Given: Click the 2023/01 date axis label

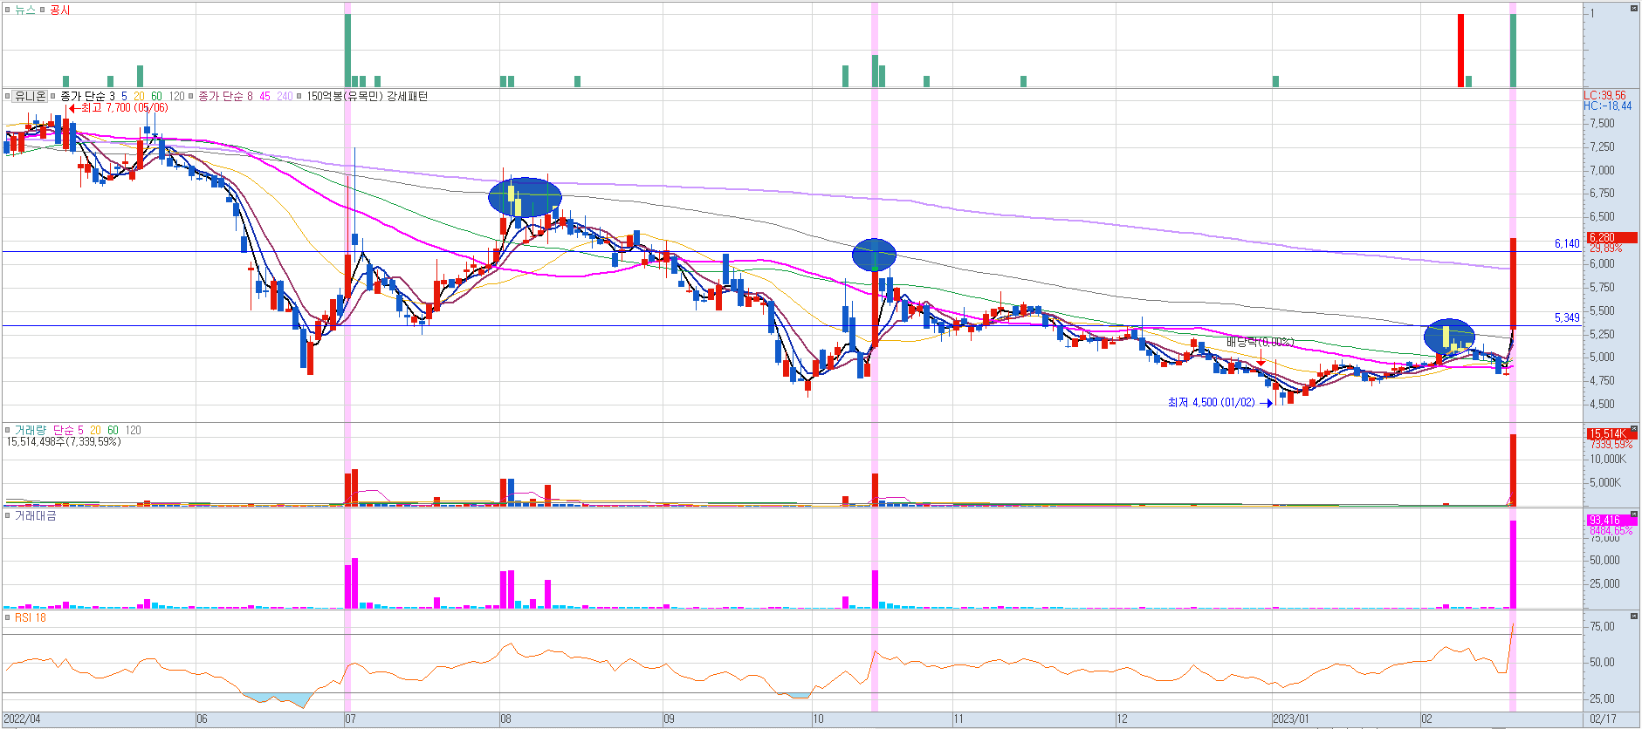Looking at the screenshot, I should pos(1291,719).
